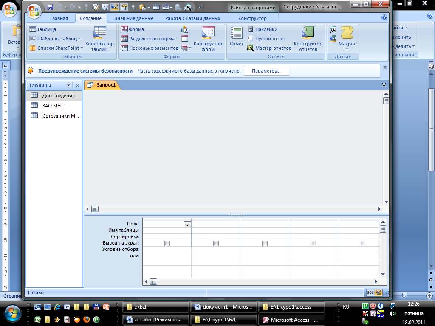Viewport: 435px width, 326px height.
Task: Open the Внешние данные tab
Action: [x=134, y=18]
